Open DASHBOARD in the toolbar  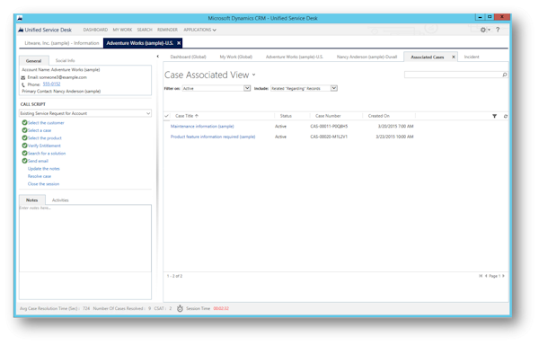(95, 30)
